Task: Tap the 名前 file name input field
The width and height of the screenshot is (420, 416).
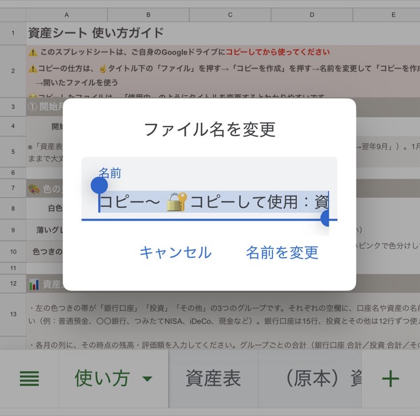Action: pos(209,189)
